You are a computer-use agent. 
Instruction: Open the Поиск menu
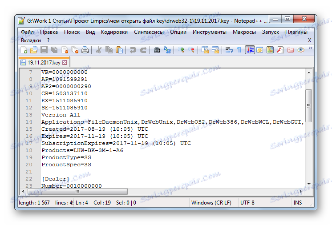(72, 32)
